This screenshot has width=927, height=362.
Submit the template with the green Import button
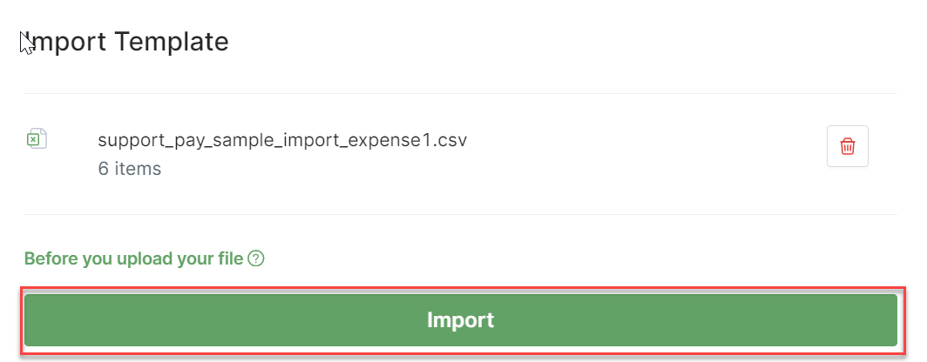(460, 320)
